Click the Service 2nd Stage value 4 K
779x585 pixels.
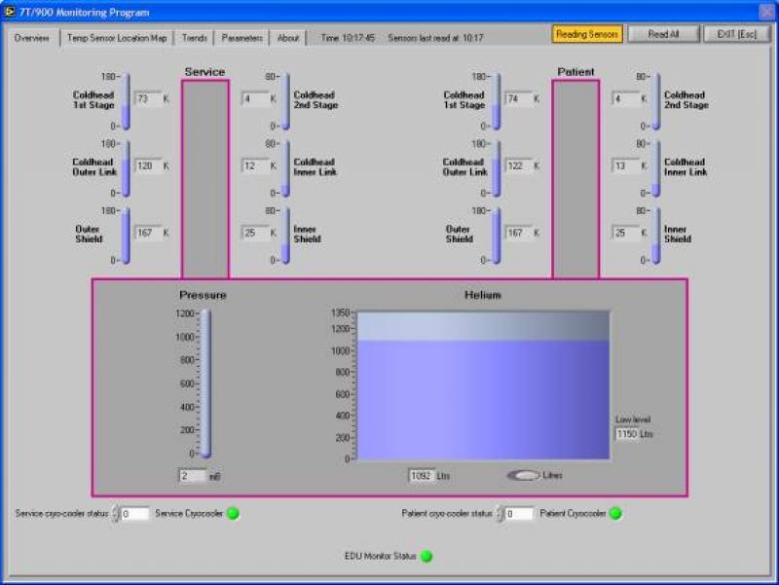tap(255, 98)
